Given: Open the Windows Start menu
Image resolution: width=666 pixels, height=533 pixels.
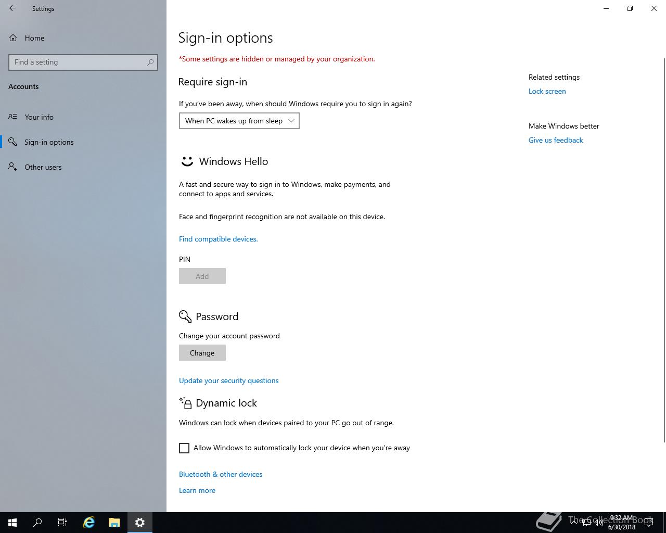Looking at the screenshot, I should (12, 523).
